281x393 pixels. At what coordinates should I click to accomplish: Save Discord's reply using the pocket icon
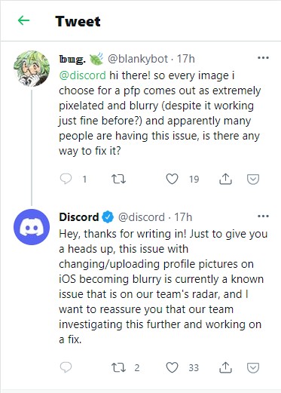[253, 368]
